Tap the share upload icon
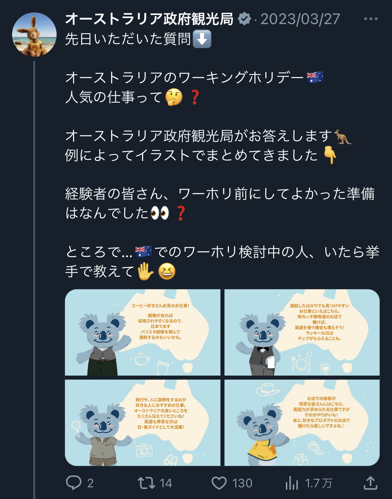Image resolution: width=392 pixels, height=499 pixels. [371, 483]
